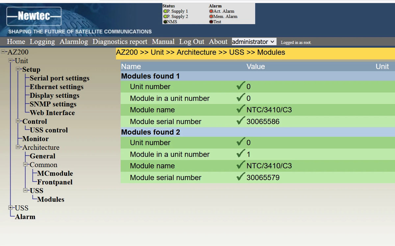
Task: Click Module name under Modules found 2
Action: (x=152, y=166)
